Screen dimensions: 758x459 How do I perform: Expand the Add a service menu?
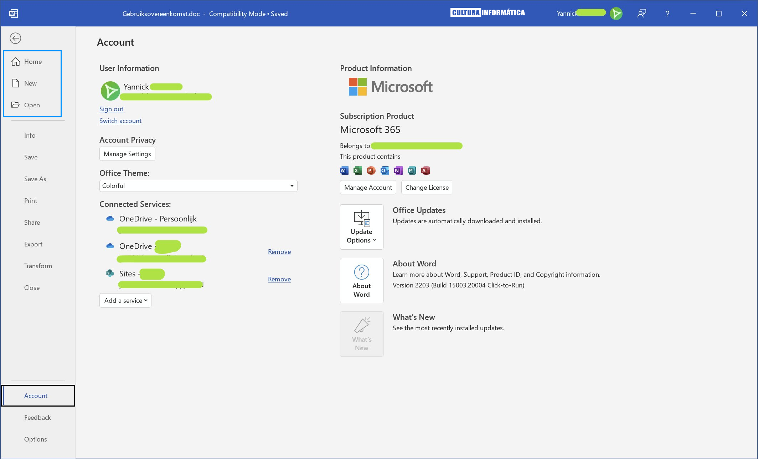[125, 300]
